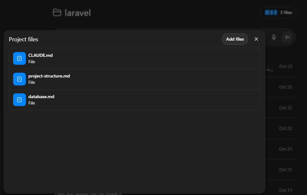This screenshot has width=307, height=195.
Task: Open the chat dated Oct 17
Action: coord(285,190)
